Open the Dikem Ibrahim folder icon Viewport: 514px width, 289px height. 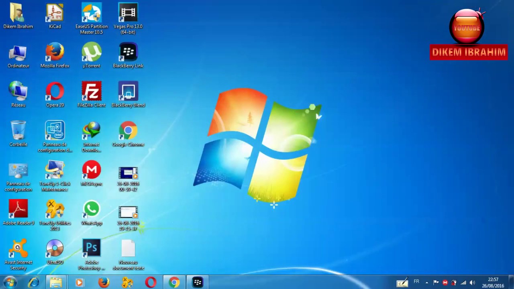18,16
